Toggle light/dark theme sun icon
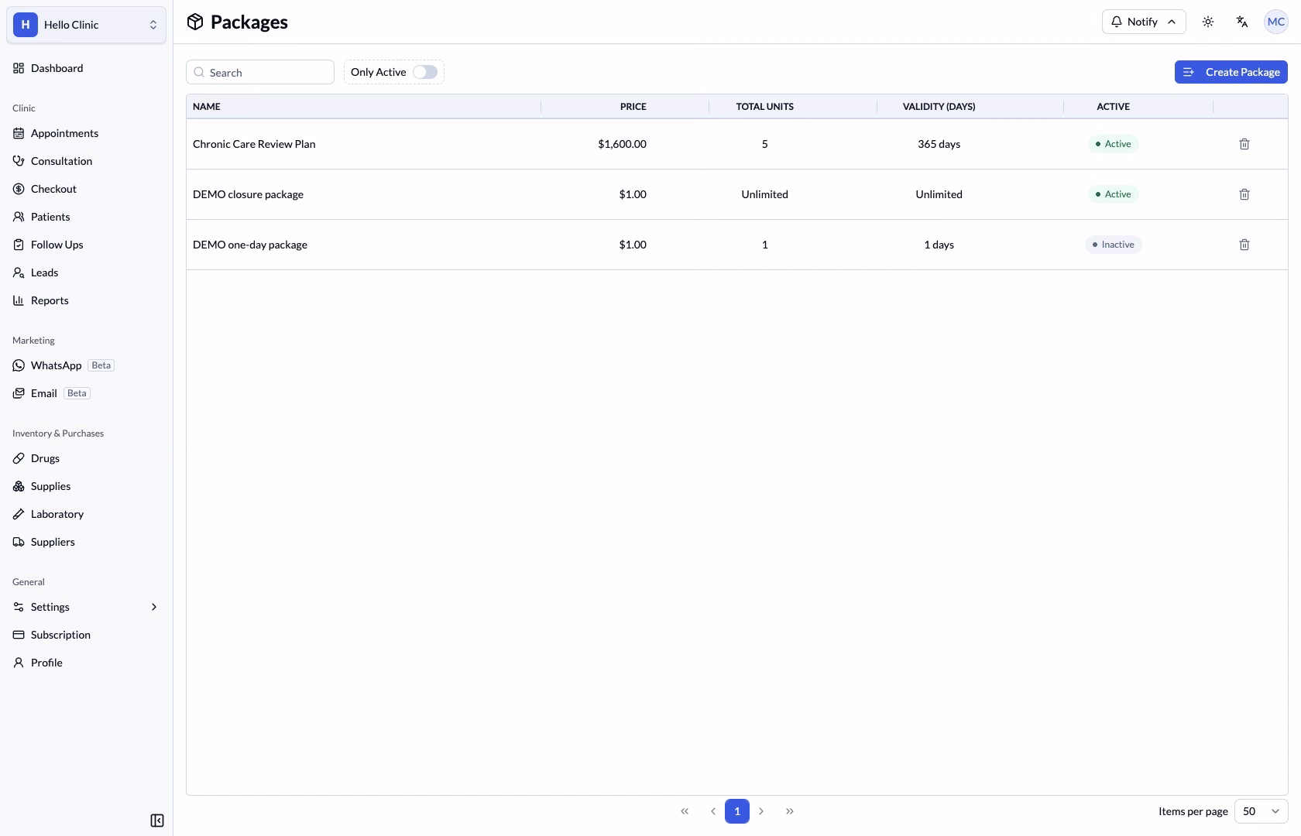Viewport: 1301px width, 836px height. pos(1208,22)
